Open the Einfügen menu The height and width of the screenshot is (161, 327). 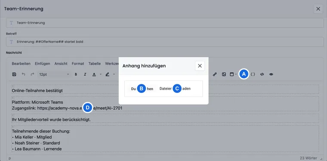click(x=42, y=64)
